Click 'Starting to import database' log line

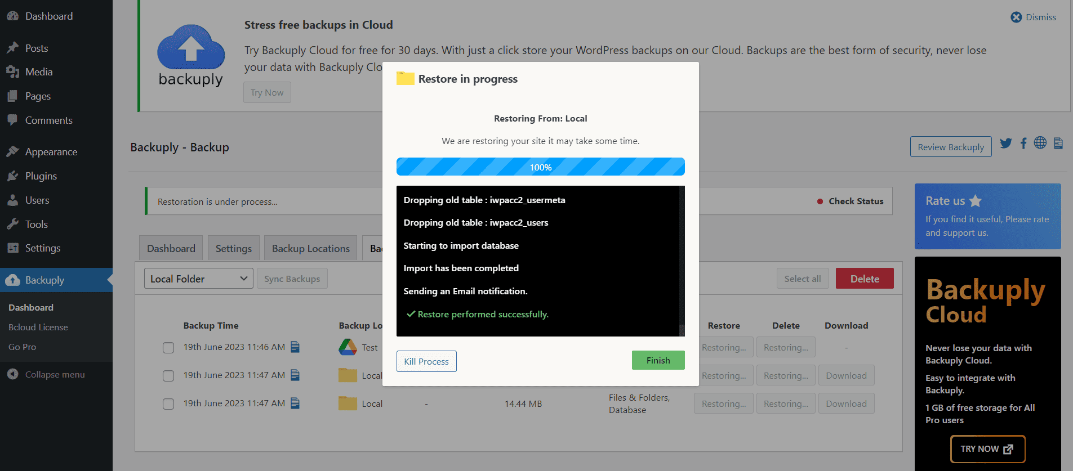pos(461,245)
